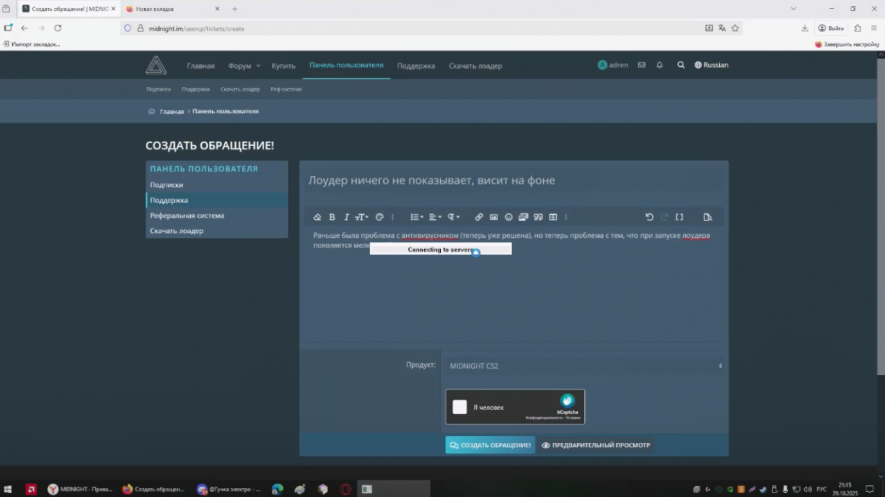Open the list formatting dropdown

click(x=416, y=217)
